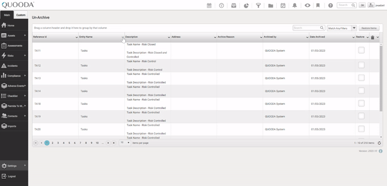Click the QUOODA logo
The image size is (387, 186).
point(18,5)
